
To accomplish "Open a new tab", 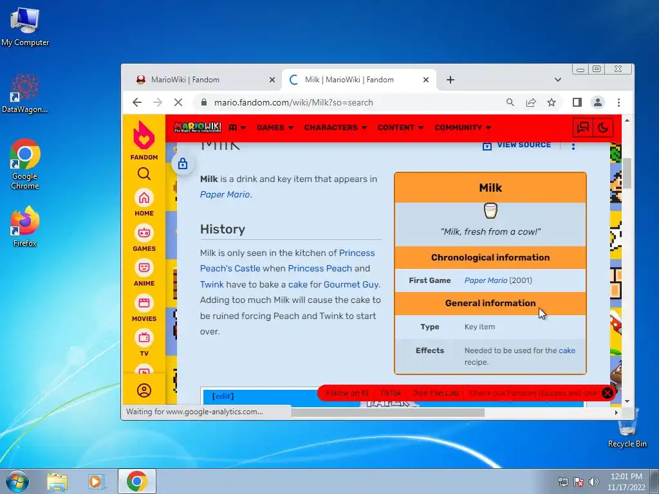I will [x=450, y=80].
